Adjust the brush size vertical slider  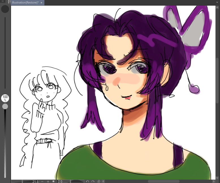tap(5, 53)
